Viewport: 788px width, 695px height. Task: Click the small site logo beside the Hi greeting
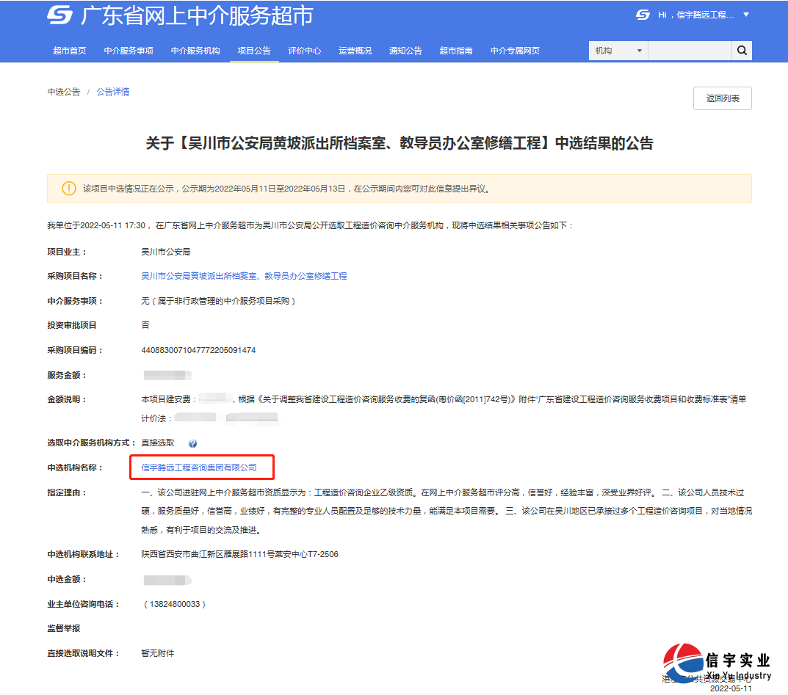pos(642,13)
